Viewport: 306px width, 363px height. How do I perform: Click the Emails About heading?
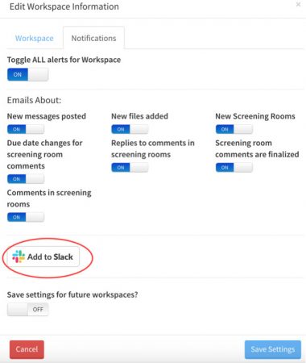34,100
